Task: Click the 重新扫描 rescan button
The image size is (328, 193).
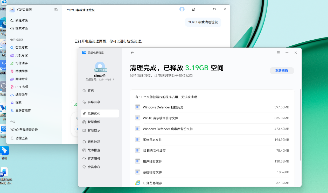Action: pyautogui.click(x=282, y=71)
